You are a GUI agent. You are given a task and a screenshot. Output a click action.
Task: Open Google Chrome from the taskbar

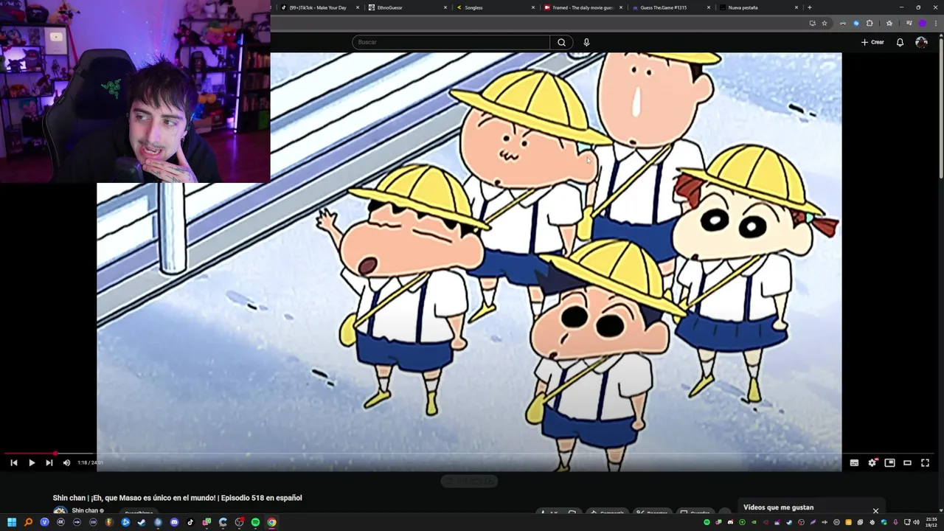[271, 522]
